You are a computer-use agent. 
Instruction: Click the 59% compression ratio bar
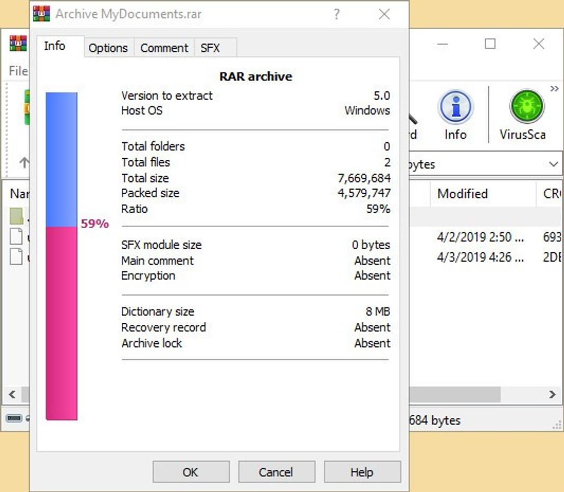pyautogui.click(x=62, y=256)
